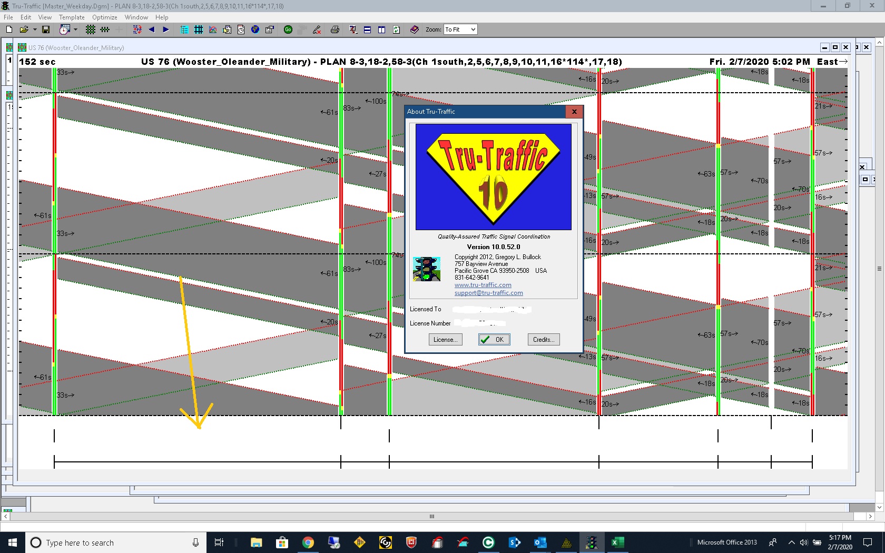This screenshot has height=553, width=885.
Task: Open the TS PP TL parameters icon
Action: [137, 29]
